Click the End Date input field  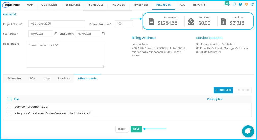[x=88, y=34]
